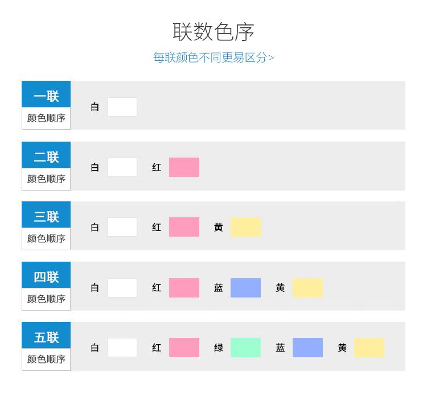Click the pink swatch in 五联 row
Screen dimensions: 427x409
click(184, 348)
